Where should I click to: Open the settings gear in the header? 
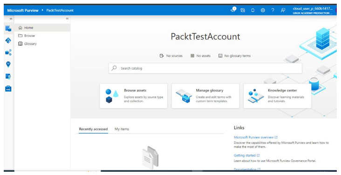coord(263,10)
